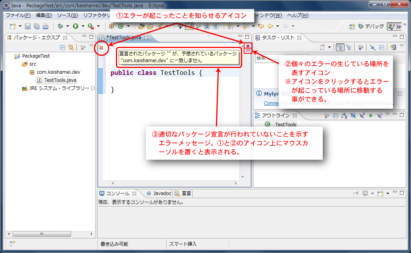Click the New Java Class icon
Image resolution: width=411 pixels, height=253 pixels.
click(x=121, y=26)
